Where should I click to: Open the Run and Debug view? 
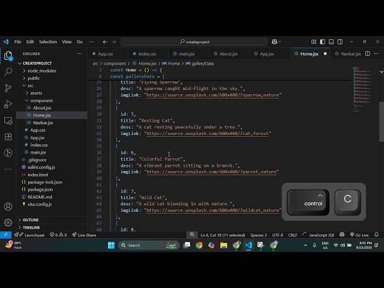[8, 104]
